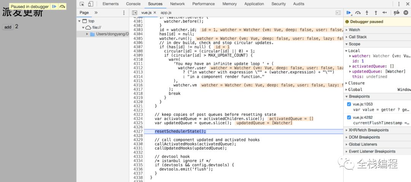This screenshot has height=182, width=411.
Task: Expand the activatedQueue variable
Action: pyautogui.click(x=350, y=66)
